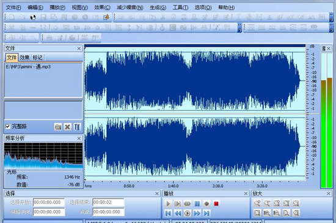Click the circled play button in second row
Viewport: 336px width, 223px height.
pyautogui.click(x=188, y=213)
